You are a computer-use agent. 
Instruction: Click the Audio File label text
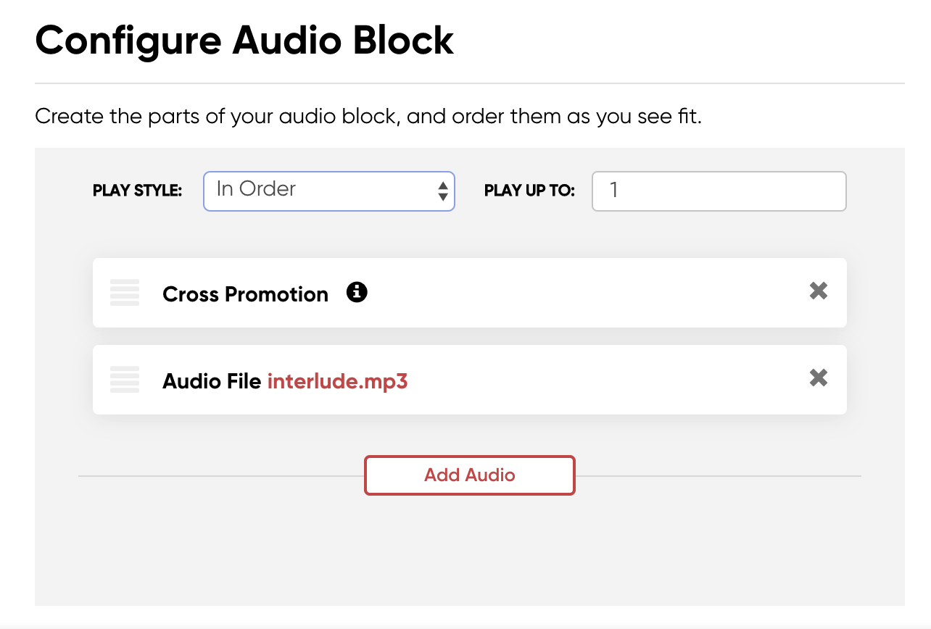(x=212, y=381)
